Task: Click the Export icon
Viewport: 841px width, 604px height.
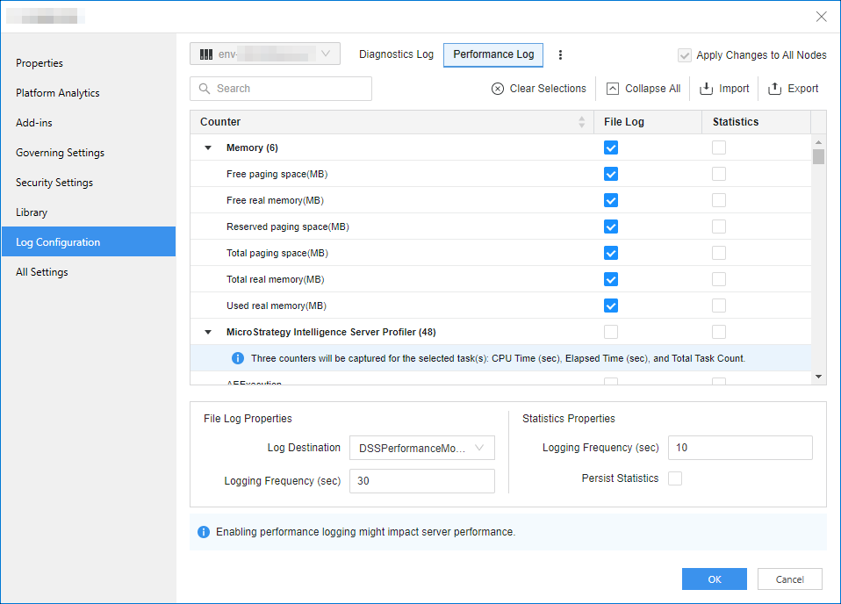Action: [774, 89]
